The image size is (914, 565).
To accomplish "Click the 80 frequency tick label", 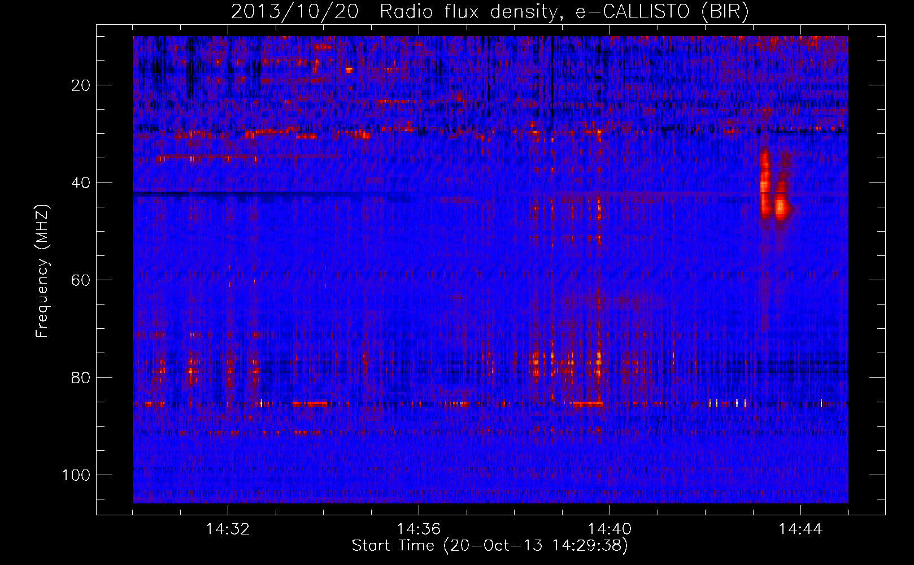I will coord(81,377).
